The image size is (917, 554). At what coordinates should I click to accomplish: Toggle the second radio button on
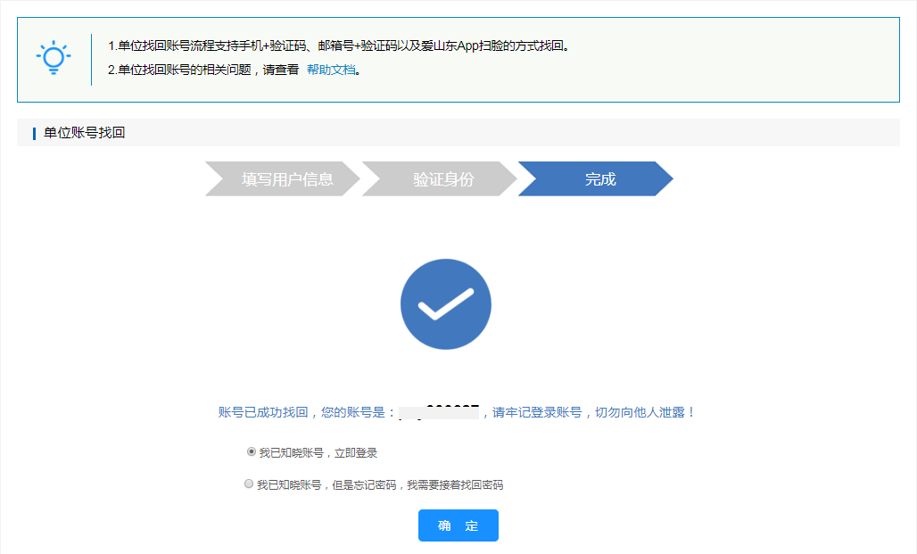pyautogui.click(x=251, y=484)
